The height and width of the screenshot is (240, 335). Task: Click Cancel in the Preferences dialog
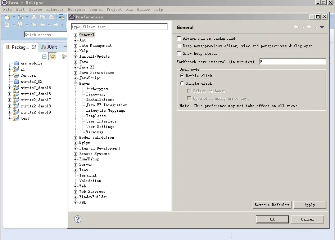click(x=307, y=219)
